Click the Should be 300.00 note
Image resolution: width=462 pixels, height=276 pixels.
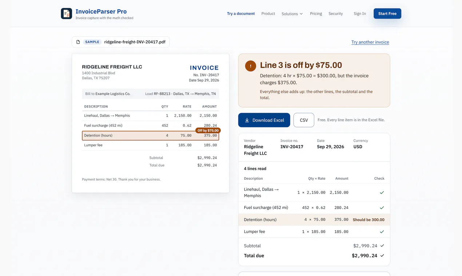pyautogui.click(x=369, y=220)
